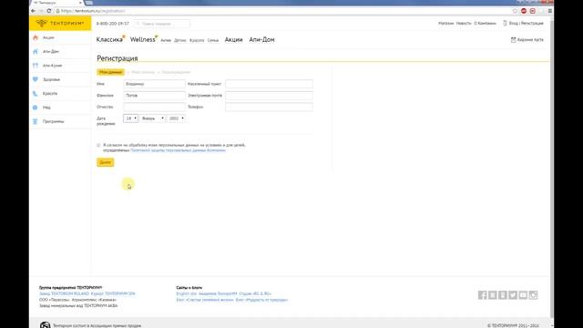Open the Магазин header link
The width and height of the screenshot is (583, 328).
(x=445, y=23)
